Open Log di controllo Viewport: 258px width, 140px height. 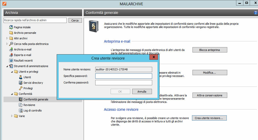click(33, 110)
